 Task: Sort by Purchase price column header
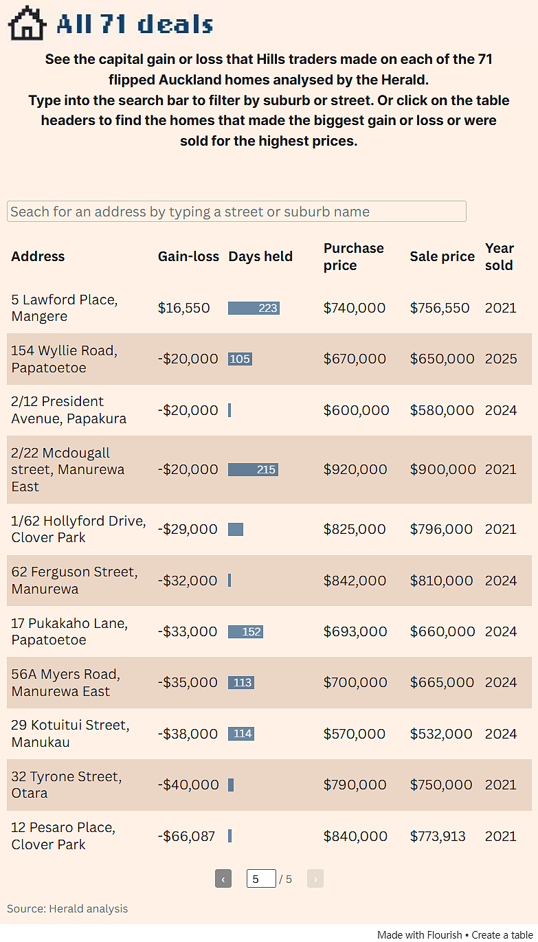354,256
